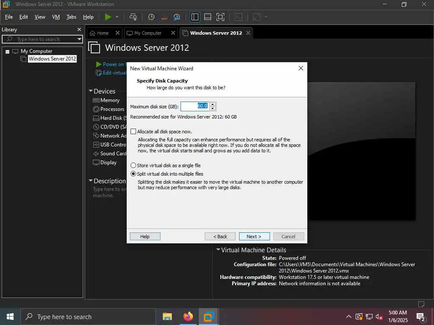This screenshot has width=434, height=325.
Task: Close the My Computer tab
Action: tap(173, 33)
